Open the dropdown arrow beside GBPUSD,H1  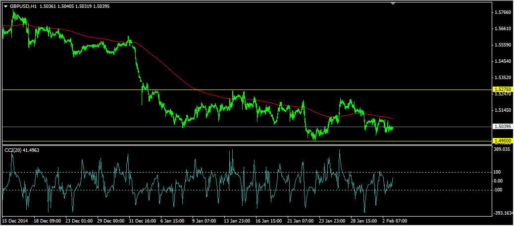point(5,6)
